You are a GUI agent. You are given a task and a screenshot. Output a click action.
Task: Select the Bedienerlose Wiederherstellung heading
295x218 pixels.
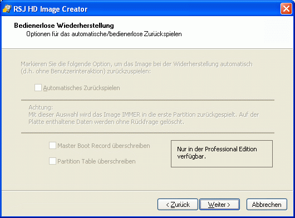(64, 26)
